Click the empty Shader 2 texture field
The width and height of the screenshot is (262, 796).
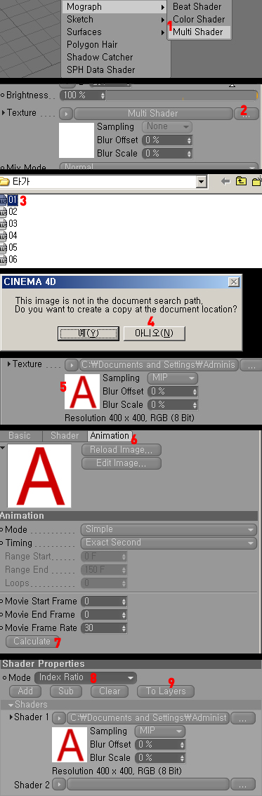[148, 785]
